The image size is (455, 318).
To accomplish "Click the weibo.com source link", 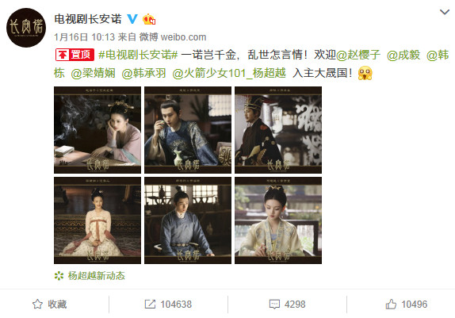I will coord(183,37).
